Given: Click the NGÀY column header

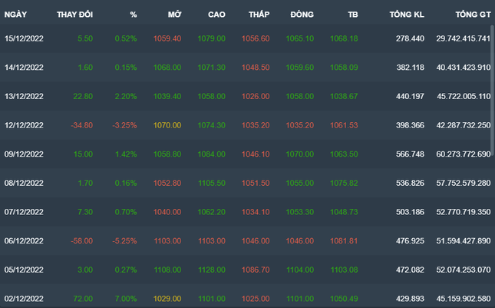Looking at the screenshot, I should [x=15, y=15].
